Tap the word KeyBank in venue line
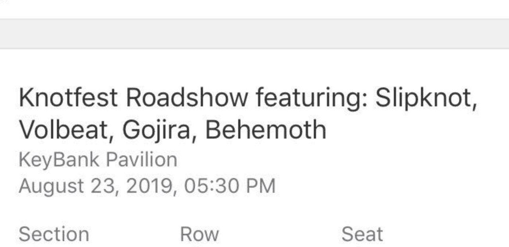Image resolution: width=509 pixels, height=247 pixels. point(58,160)
